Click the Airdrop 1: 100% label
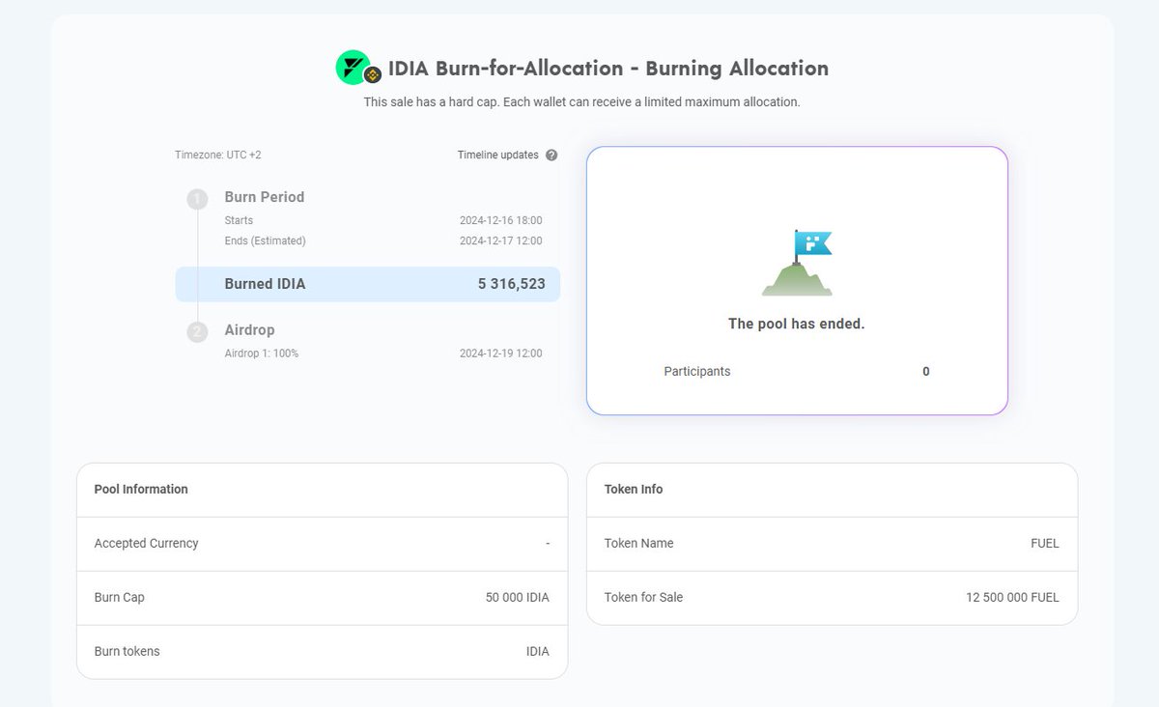The height and width of the screenshot is (707, 1159). (262, 353)
